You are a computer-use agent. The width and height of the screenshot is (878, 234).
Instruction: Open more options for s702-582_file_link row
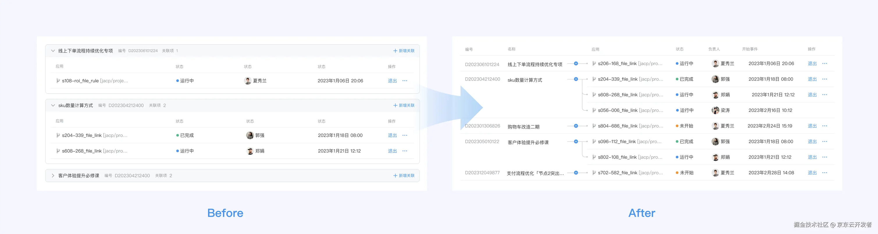pos(824,173)
